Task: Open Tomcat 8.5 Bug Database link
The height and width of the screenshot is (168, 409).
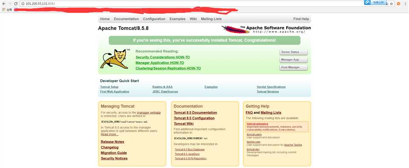Action: pyautogui.click(x=190, y=150)
